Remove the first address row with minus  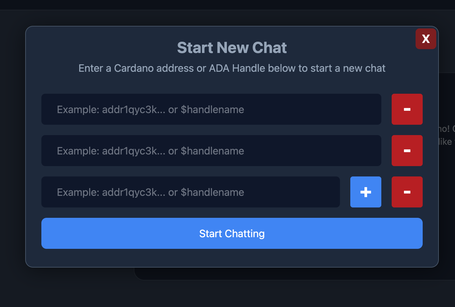pyautogui.click(x=407, y=109)
